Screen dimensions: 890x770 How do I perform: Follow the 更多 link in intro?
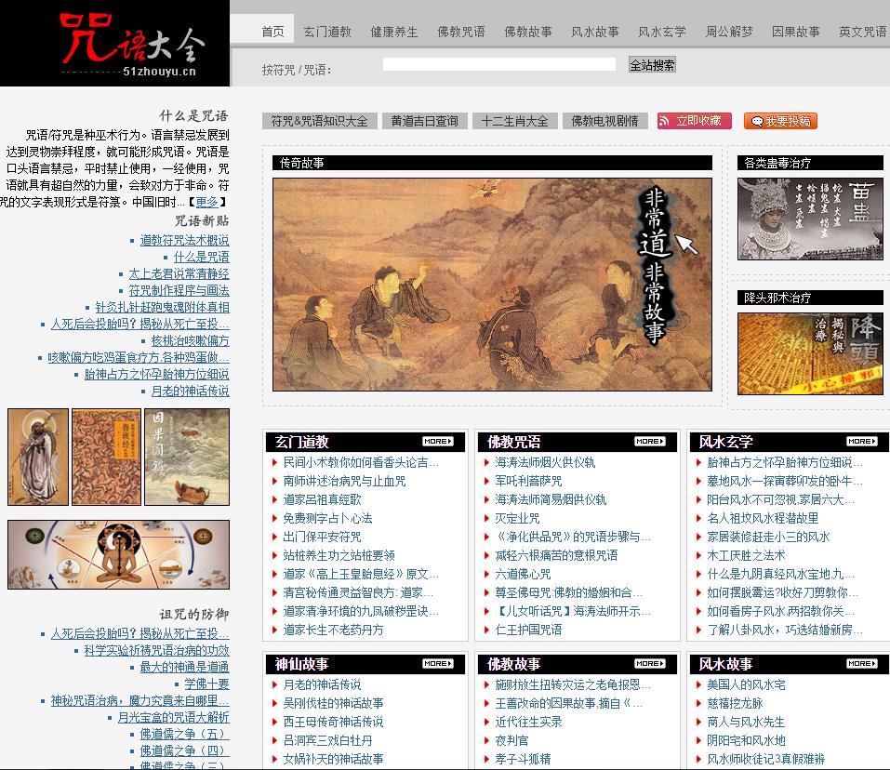206,202
